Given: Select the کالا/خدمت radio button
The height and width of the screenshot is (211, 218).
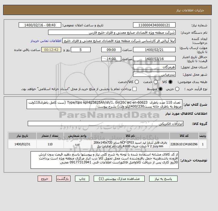Looking at the screenshot, I should 137,82.
